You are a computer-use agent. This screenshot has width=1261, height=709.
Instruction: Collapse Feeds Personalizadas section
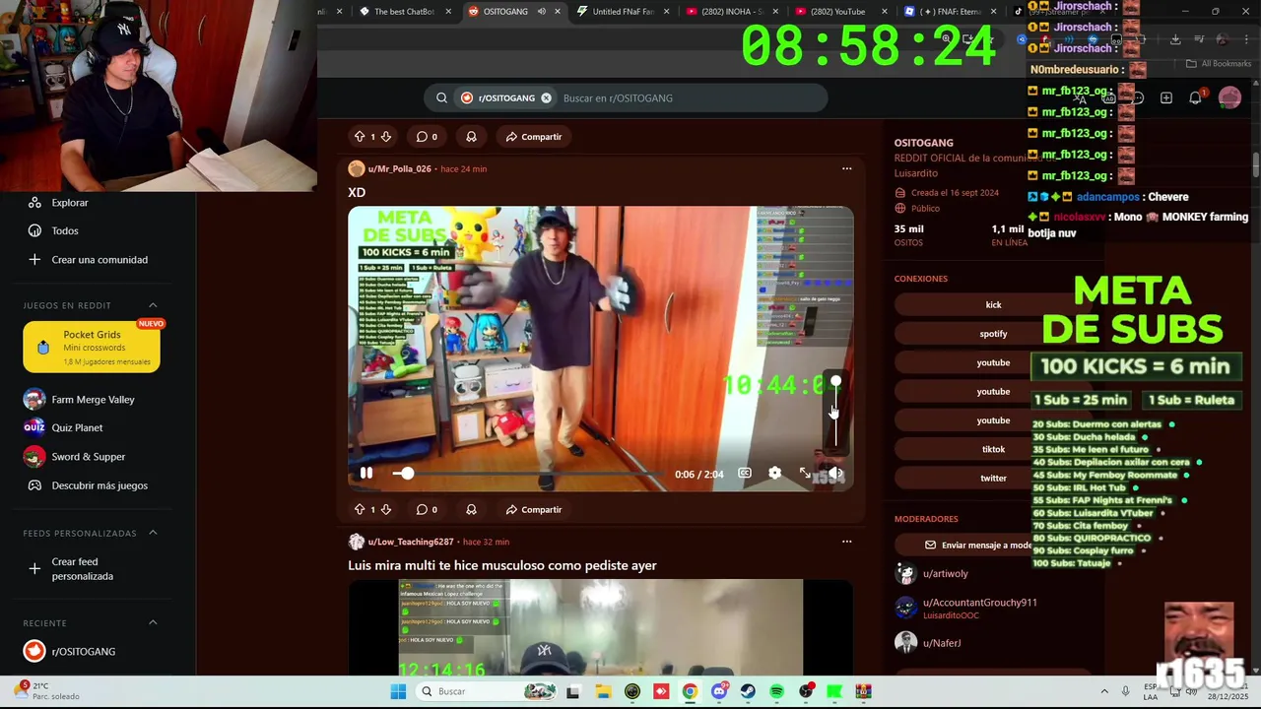click(153, 533)
